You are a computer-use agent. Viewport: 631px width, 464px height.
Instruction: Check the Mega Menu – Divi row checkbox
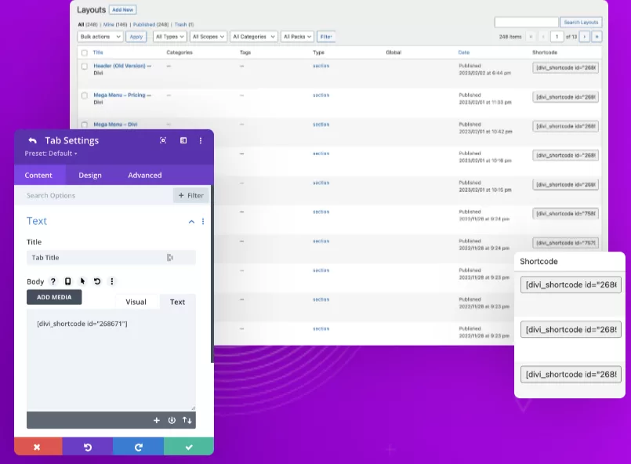click(x=84, y=125)
